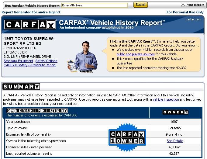Click Estimated miles driven per year label

pyautogui.click(x=29, y=147)
